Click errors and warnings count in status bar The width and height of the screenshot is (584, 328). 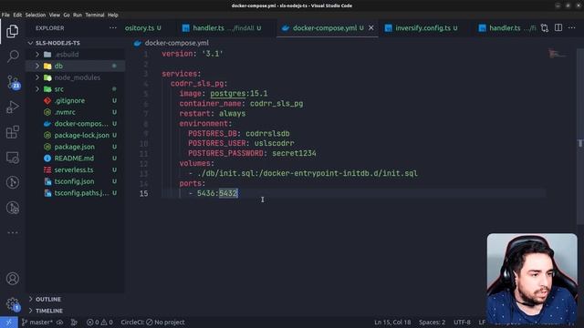pos(99,323)
